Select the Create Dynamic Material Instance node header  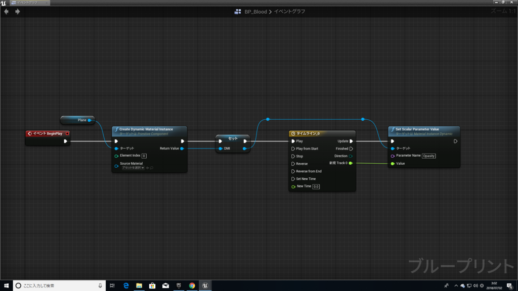coord(149,131)
